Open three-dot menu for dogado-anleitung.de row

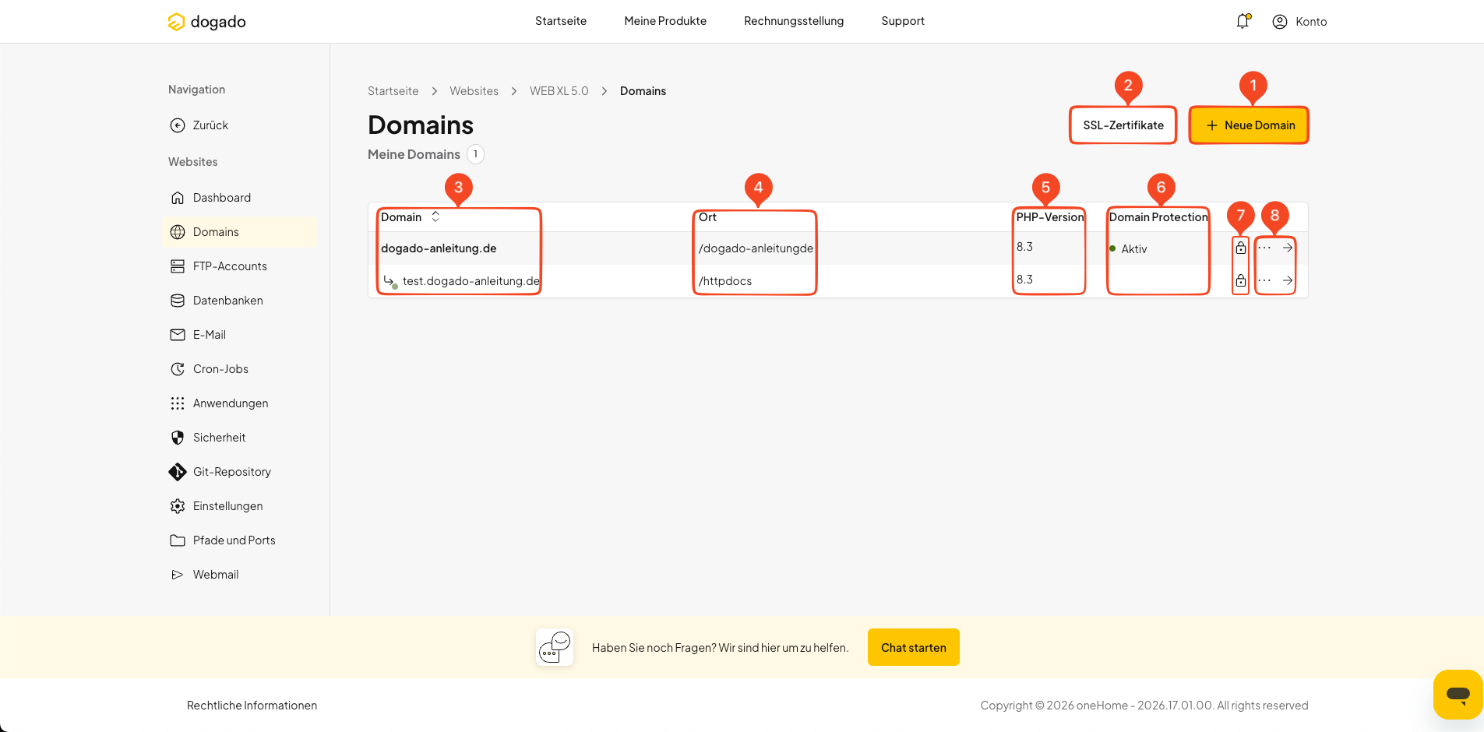[1264, 248]
